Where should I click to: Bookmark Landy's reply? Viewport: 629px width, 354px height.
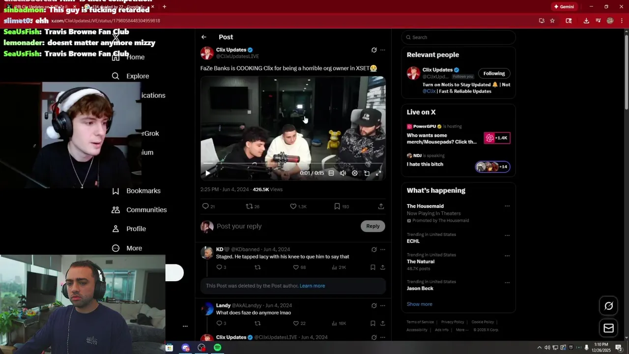coord(373,324)
